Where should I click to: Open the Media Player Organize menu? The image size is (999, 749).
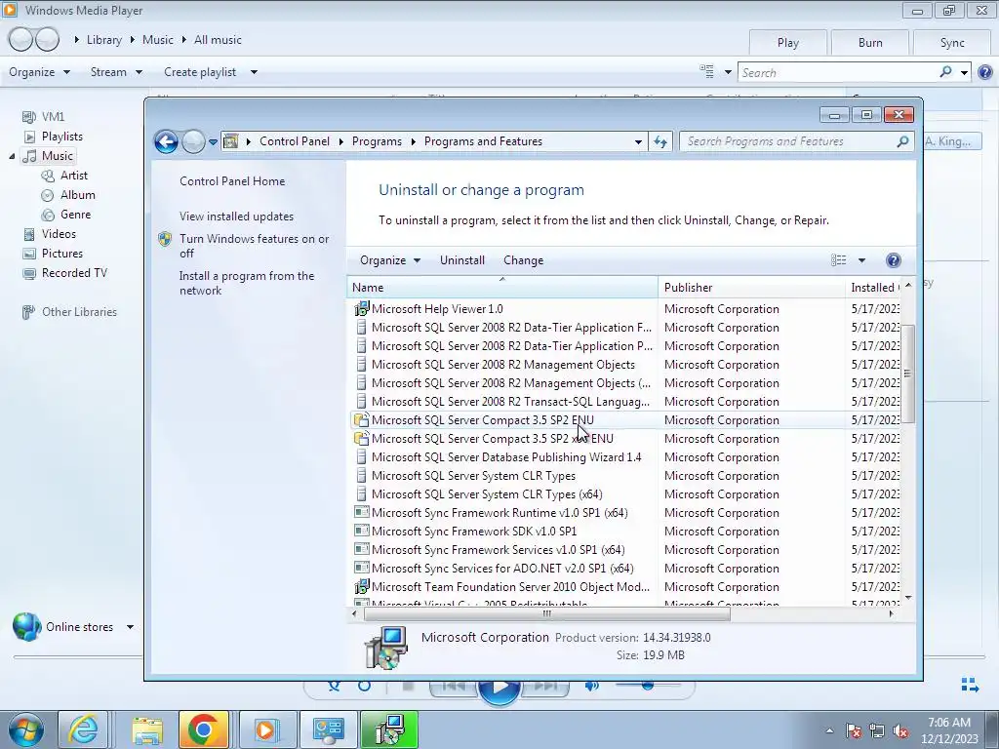click(39, 72)
